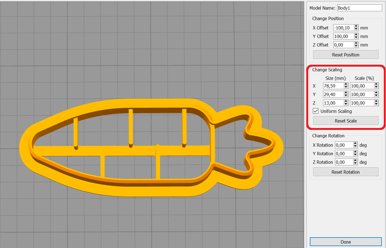The width and height of the screenshot is (386, 248).
Task: Uncheck the Uniform Scaling checkbox
Action: [x=316, y=111]
